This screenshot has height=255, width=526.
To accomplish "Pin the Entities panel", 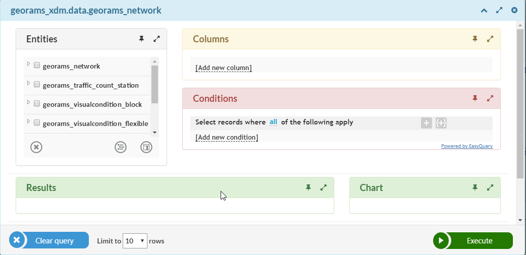I will [141, 39].
